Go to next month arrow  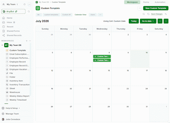coord(166,21)
